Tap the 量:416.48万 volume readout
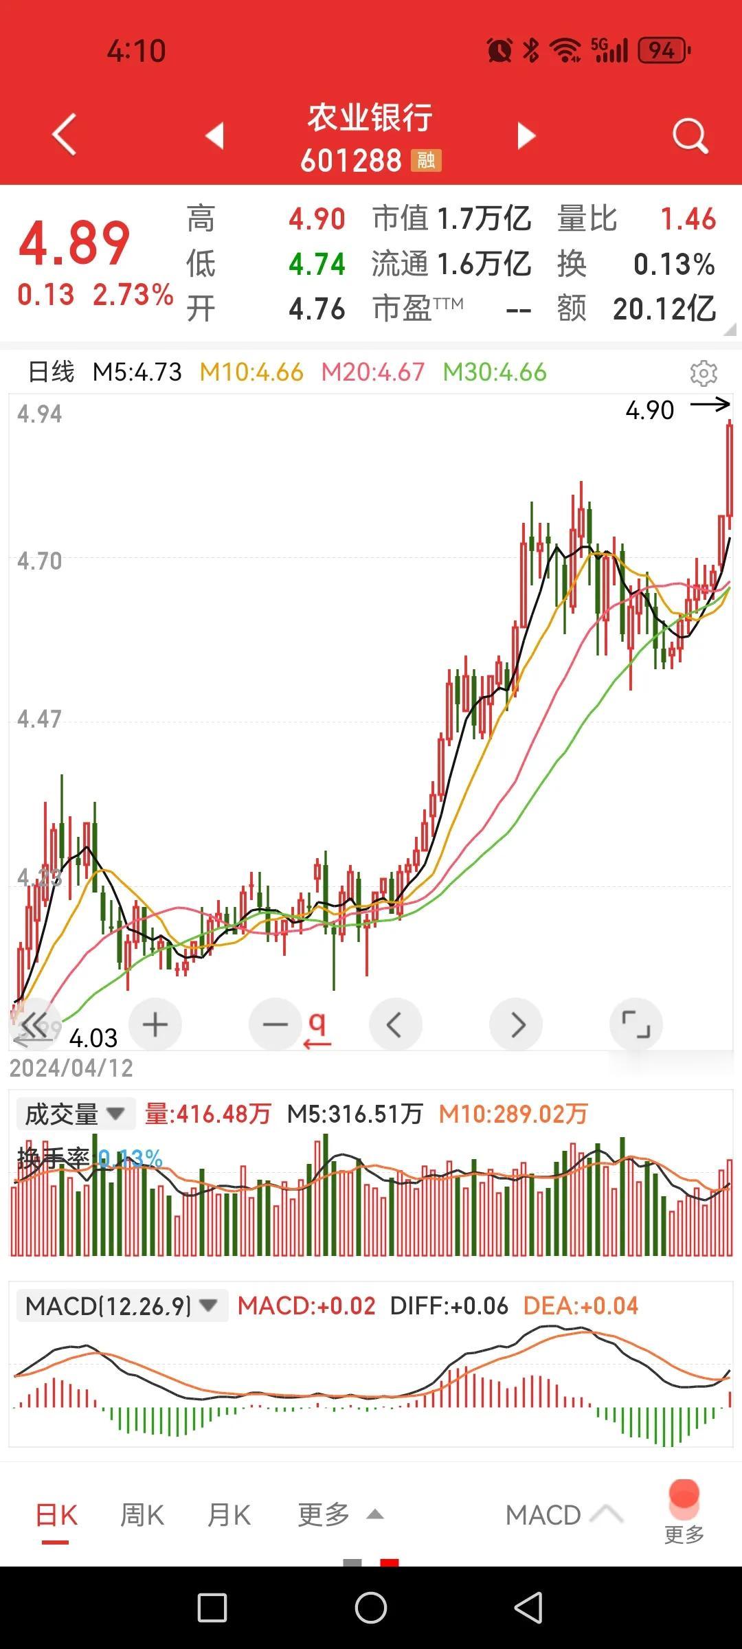Screen dimensions: 742x1649 tap(208, 1114)
